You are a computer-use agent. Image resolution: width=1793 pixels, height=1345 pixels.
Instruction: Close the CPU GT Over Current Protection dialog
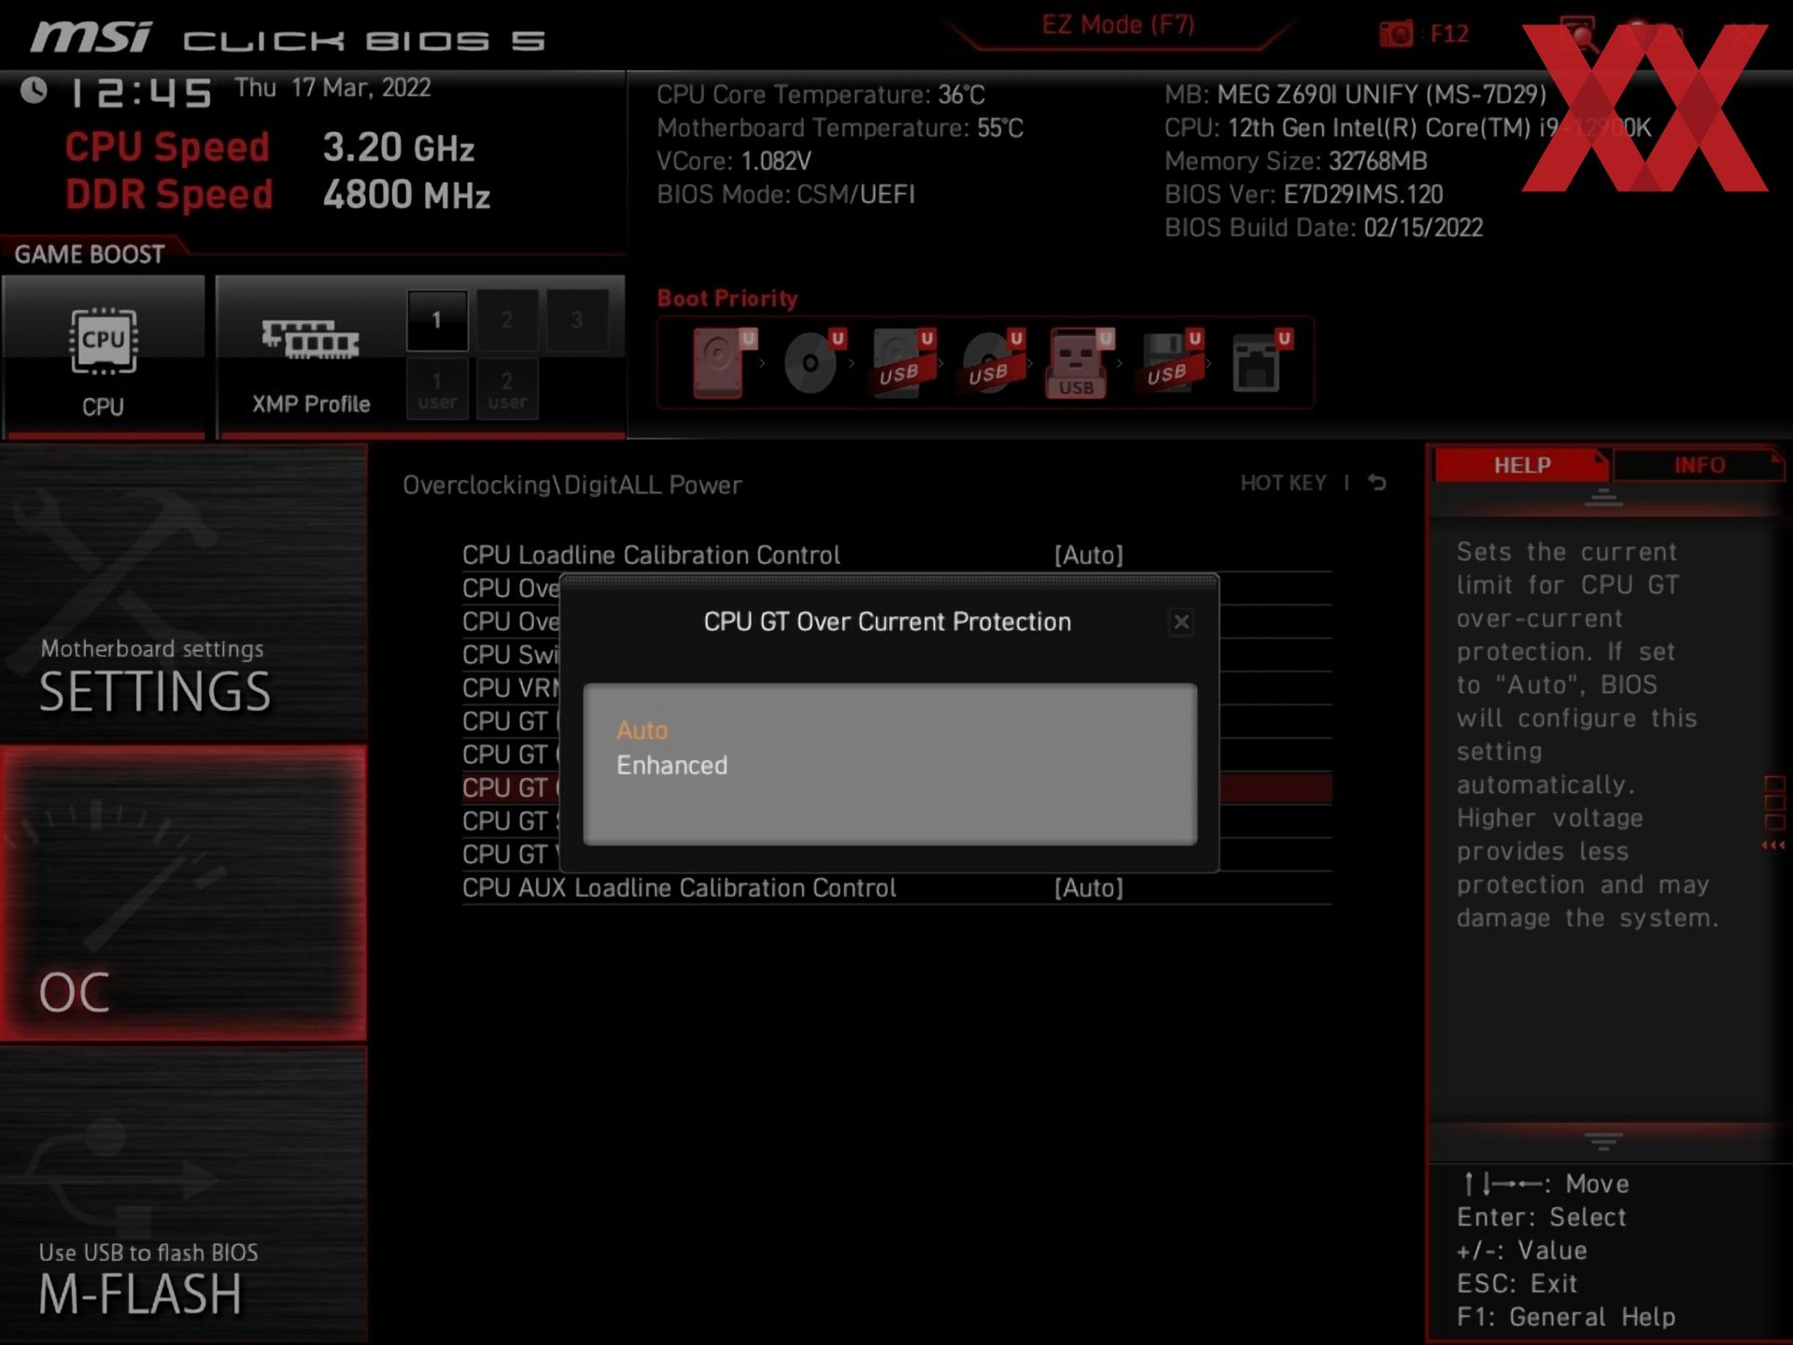[x=1181, y=622]
